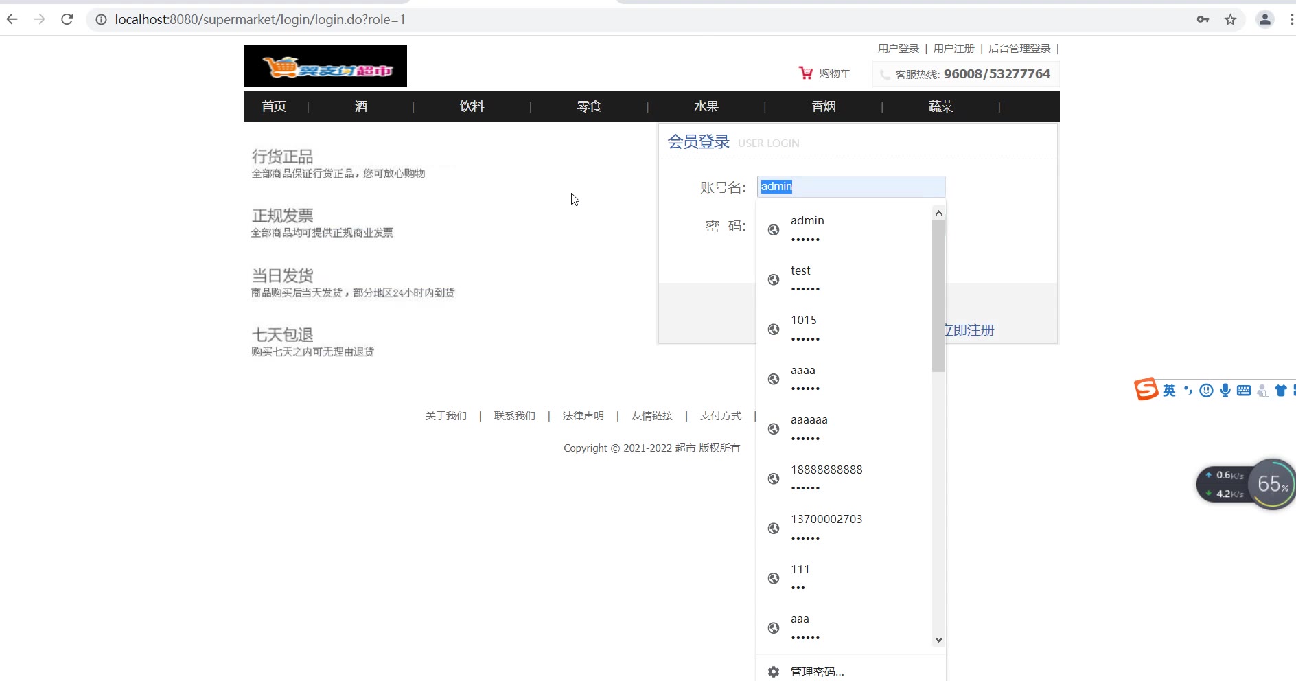Toggle Sogou punctuation mode icon
The image size is (1296, 681).
click(x=1188, y=391)
